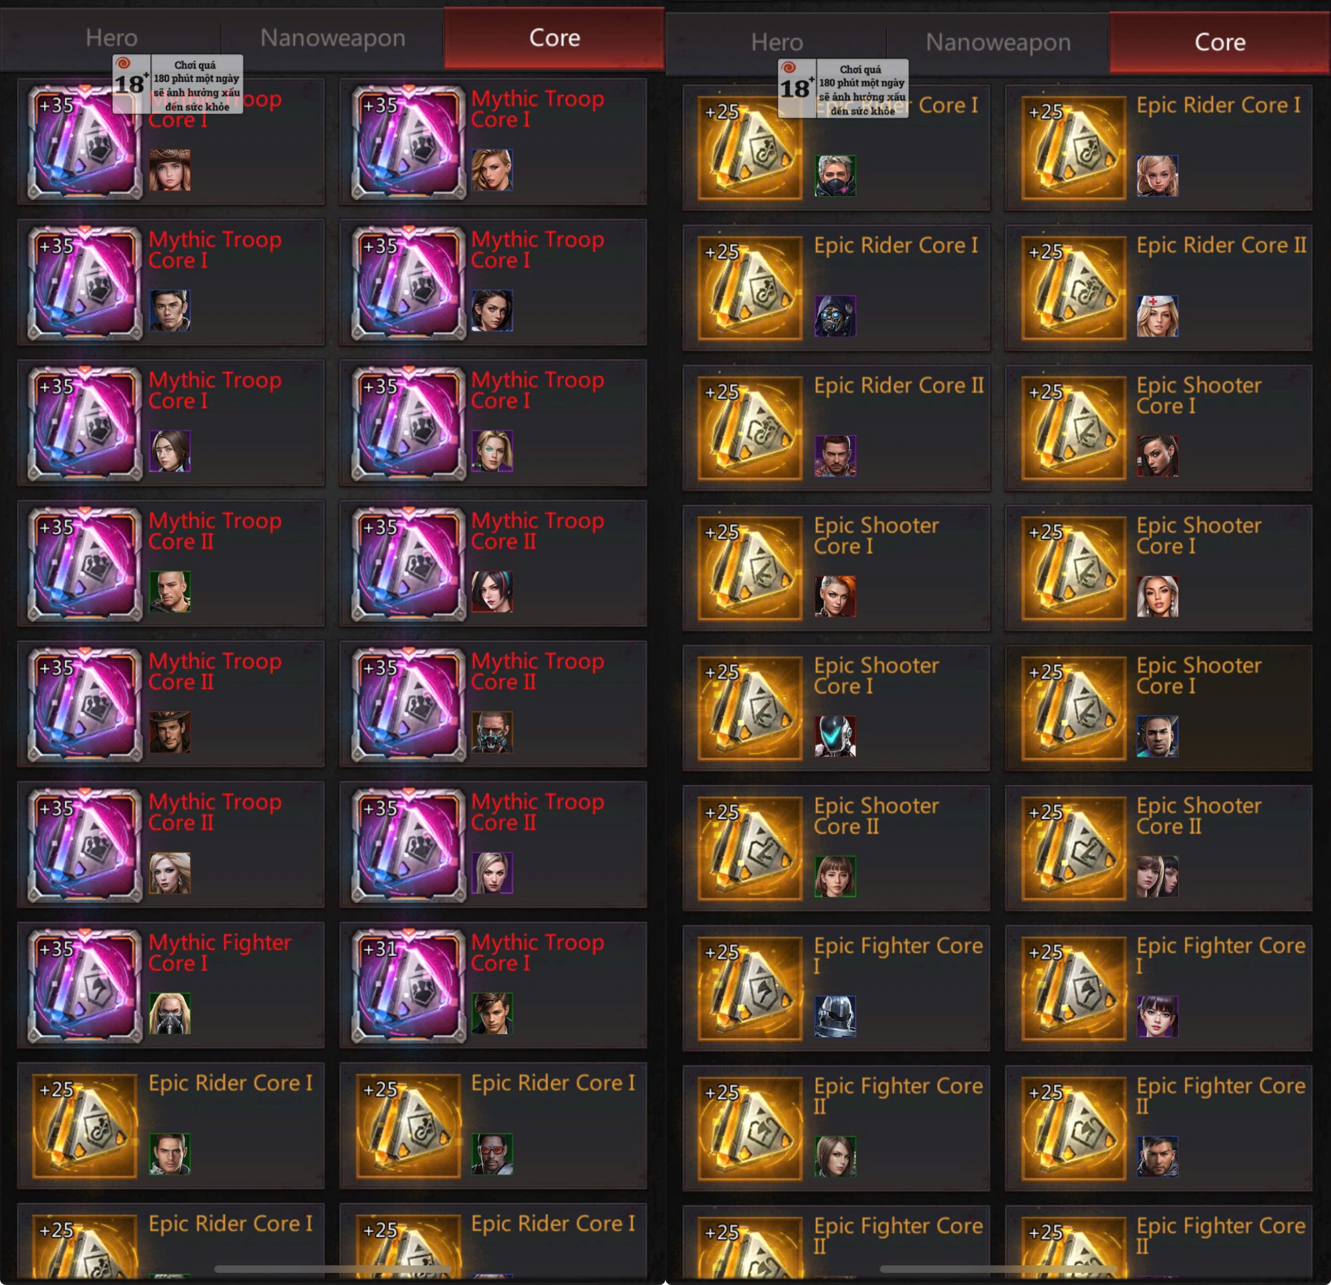The height and width of the screenshot is (1285, 1331).
Task: Open the cowboy hat man portrait
Action: [x=170, y=732]
